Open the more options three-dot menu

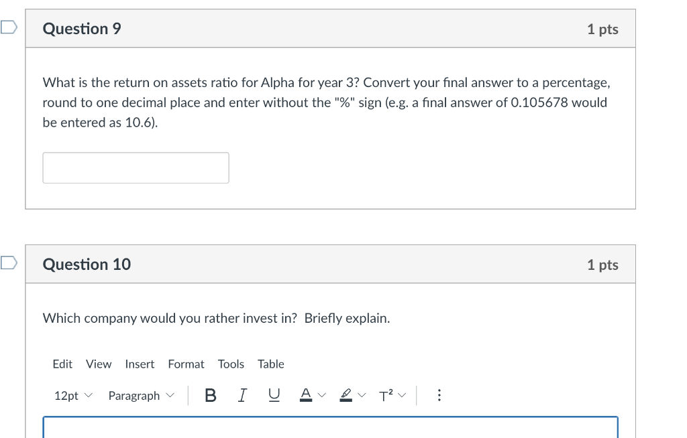click(439, 396)
